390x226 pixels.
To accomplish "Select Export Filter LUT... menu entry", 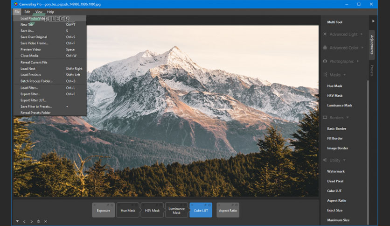I will click(50, 100).
